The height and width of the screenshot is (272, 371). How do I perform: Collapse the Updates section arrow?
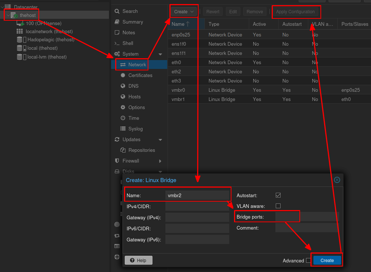click(160, 140)
